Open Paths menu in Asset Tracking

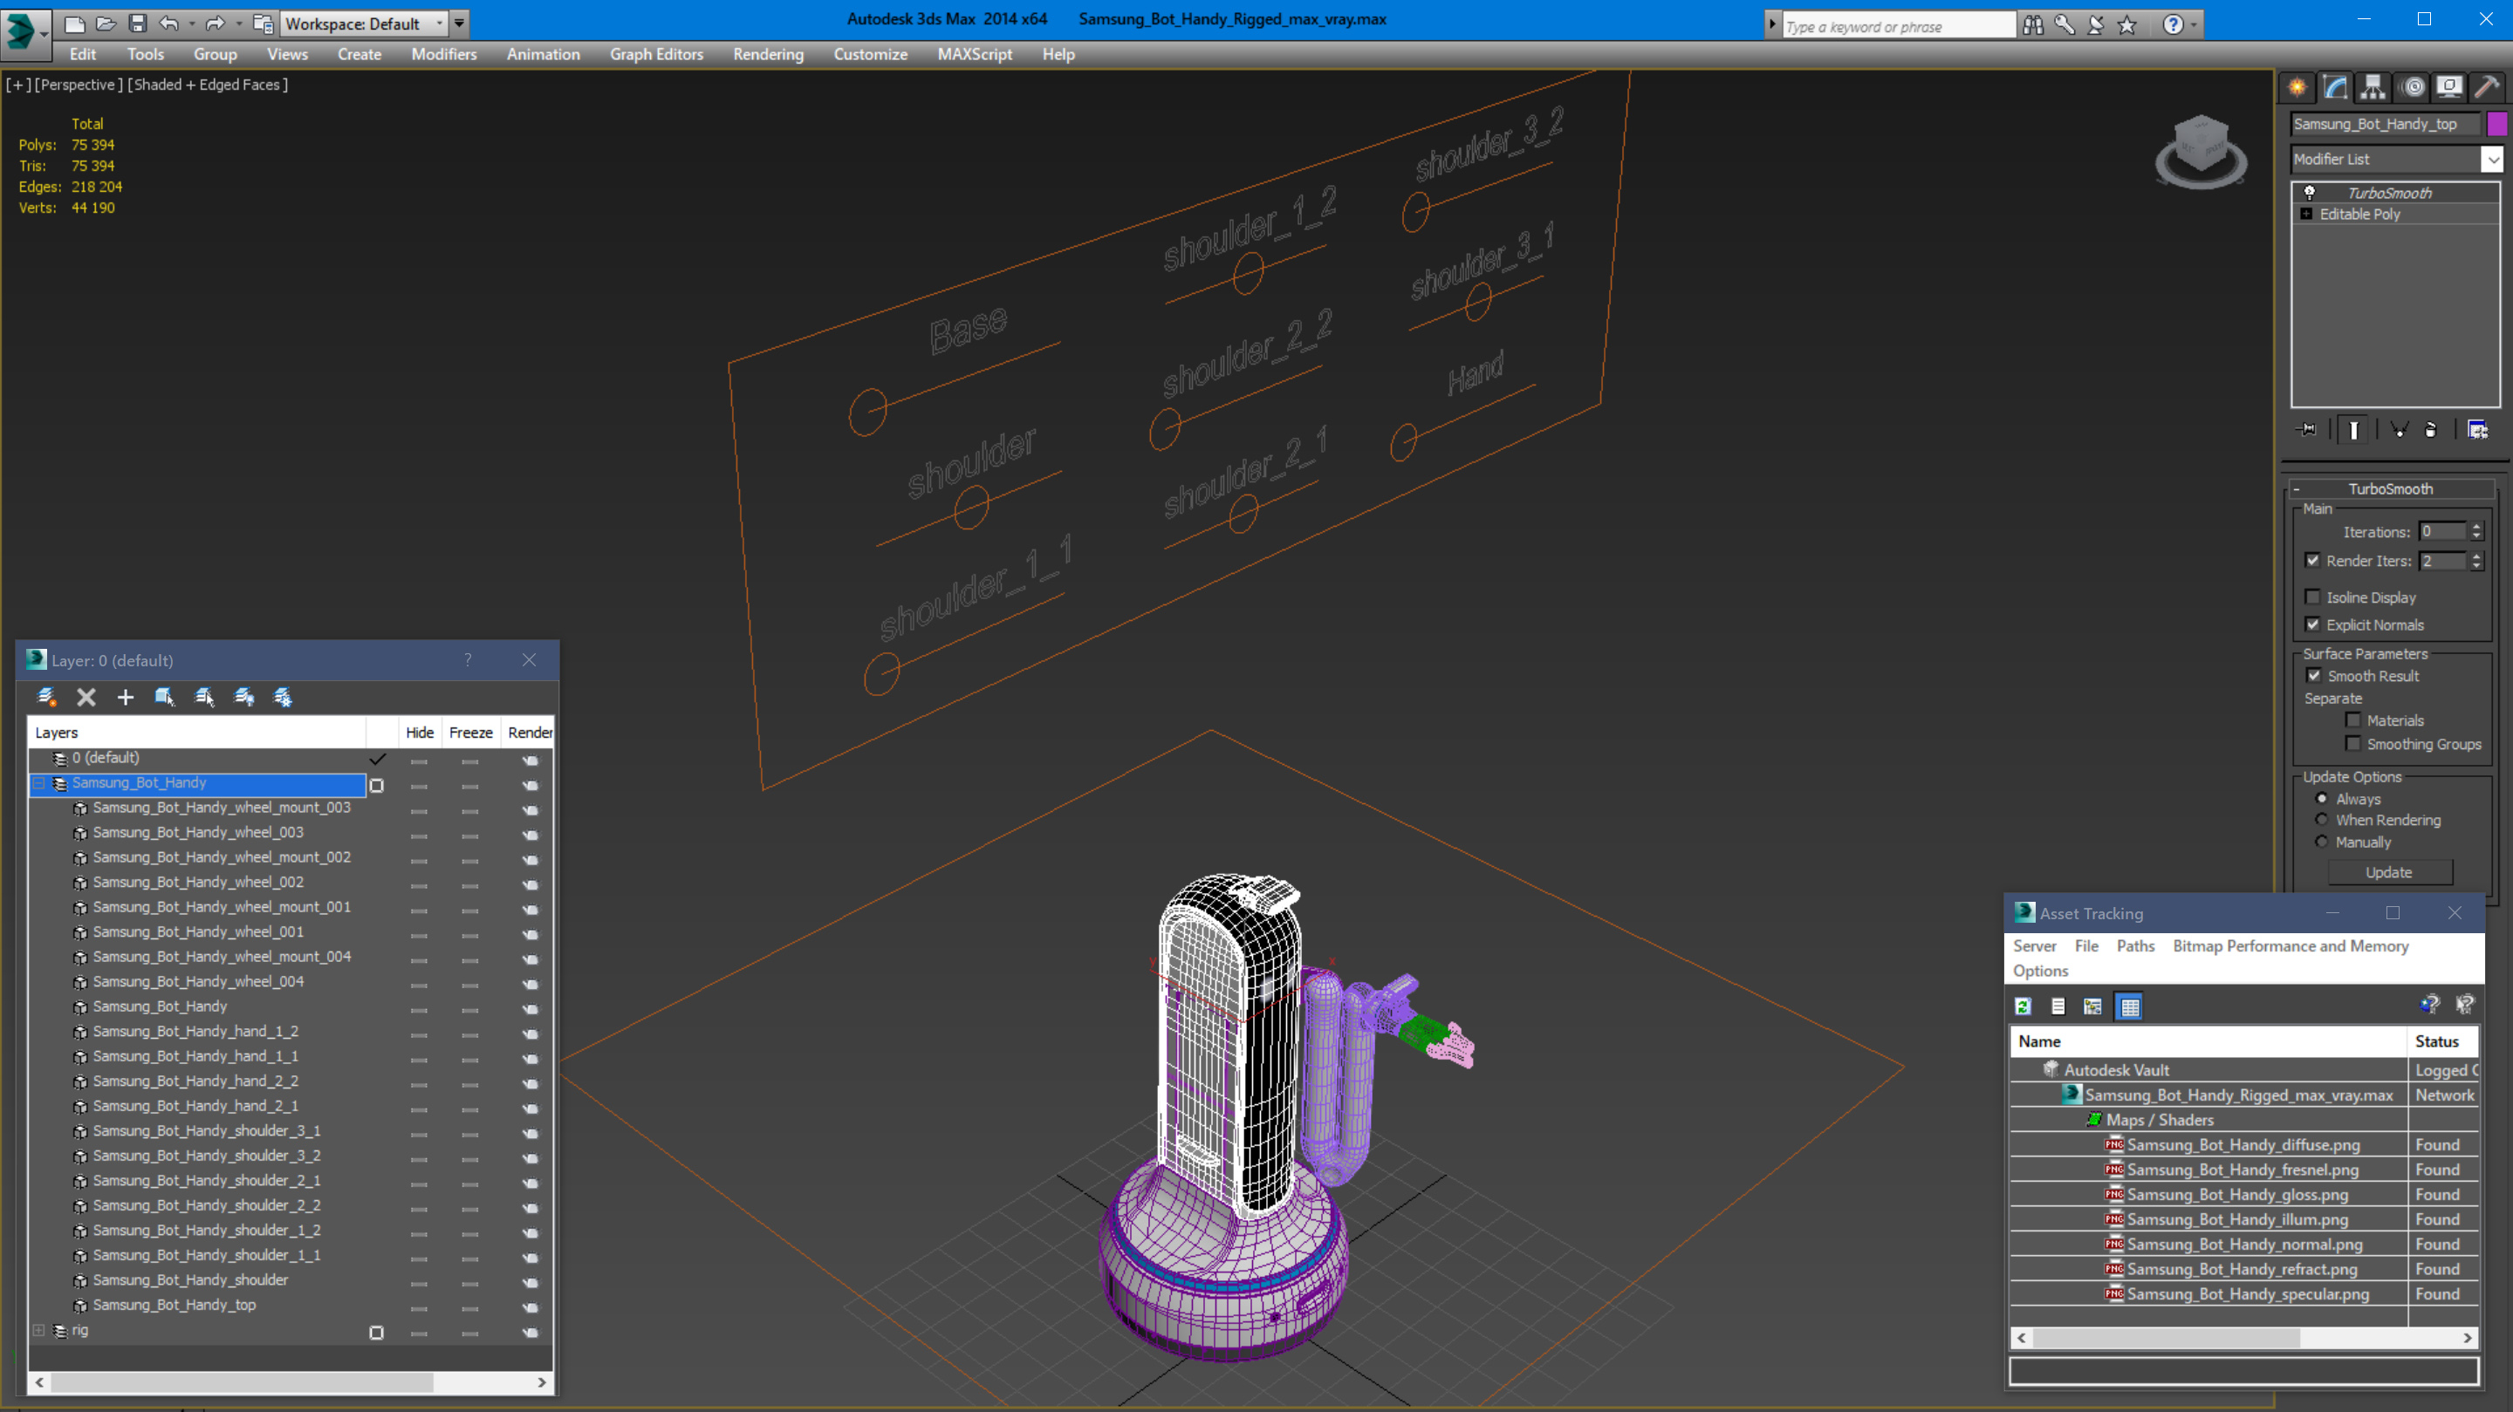pos(2135,946)
